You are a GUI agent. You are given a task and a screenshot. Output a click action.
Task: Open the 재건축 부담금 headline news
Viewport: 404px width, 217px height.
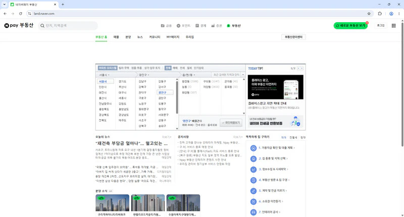(131, 143)
